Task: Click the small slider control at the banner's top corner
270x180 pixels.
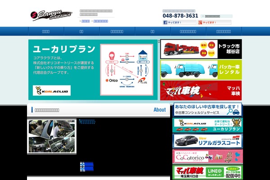Action: (x=159, y=41)
